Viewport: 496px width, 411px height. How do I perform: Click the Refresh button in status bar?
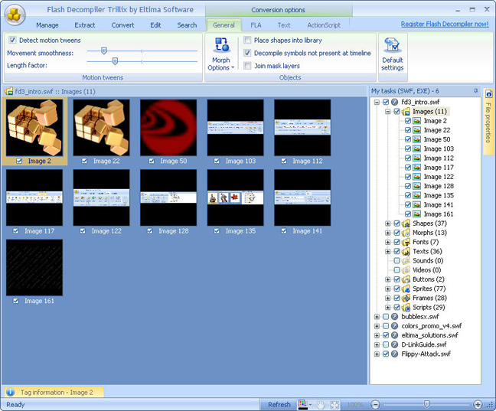click(x=279, y=404)
